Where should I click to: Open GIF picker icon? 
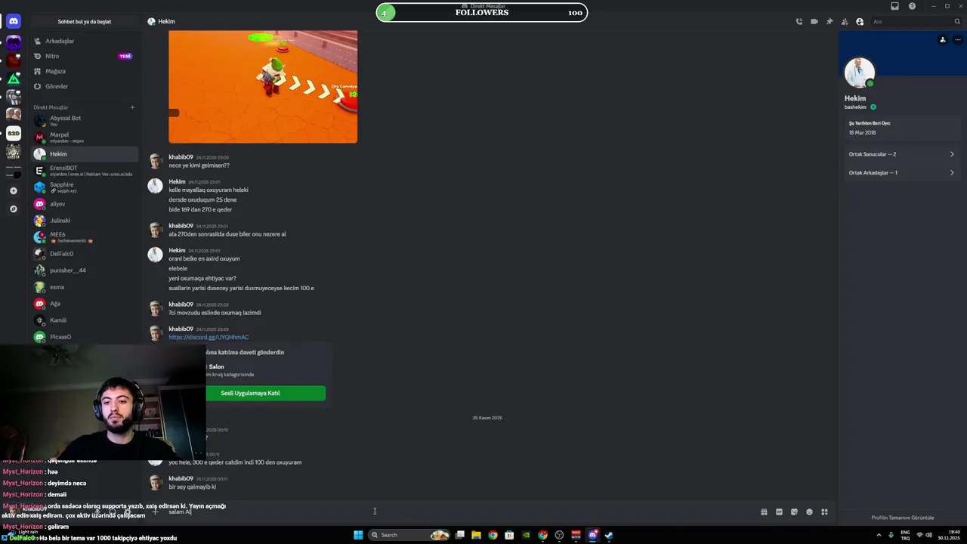click(x=779, y=512)
